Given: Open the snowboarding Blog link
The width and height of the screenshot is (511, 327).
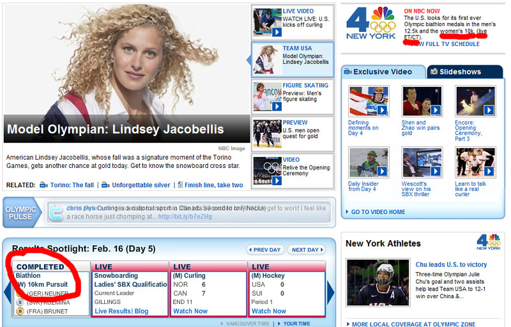Looking at the screenshot, I should tap(141, 311).
